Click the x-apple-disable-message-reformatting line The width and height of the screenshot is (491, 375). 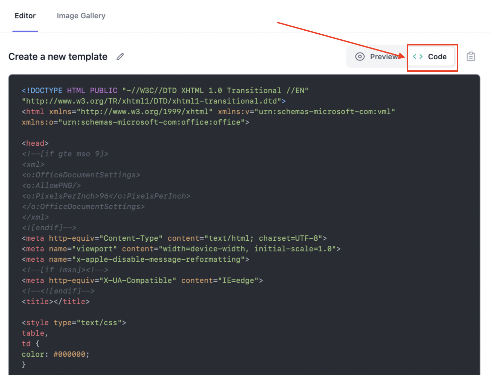point(136,259)
